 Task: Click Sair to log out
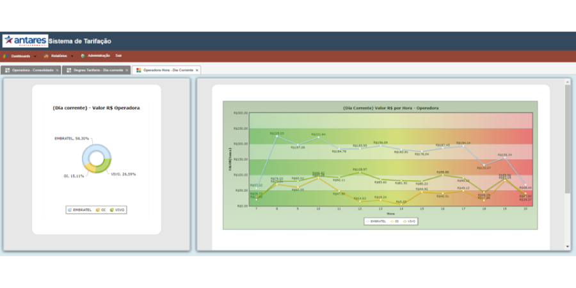(119, 56)
